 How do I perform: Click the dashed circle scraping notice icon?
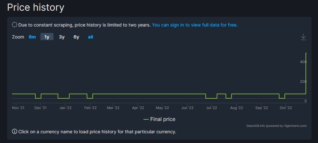pos(15,25)
